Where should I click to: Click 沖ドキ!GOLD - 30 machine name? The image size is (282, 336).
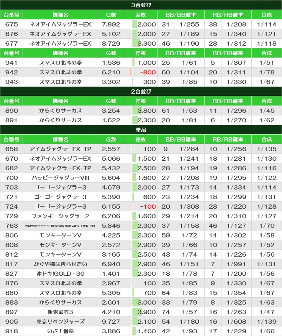[x=61, y=273]
